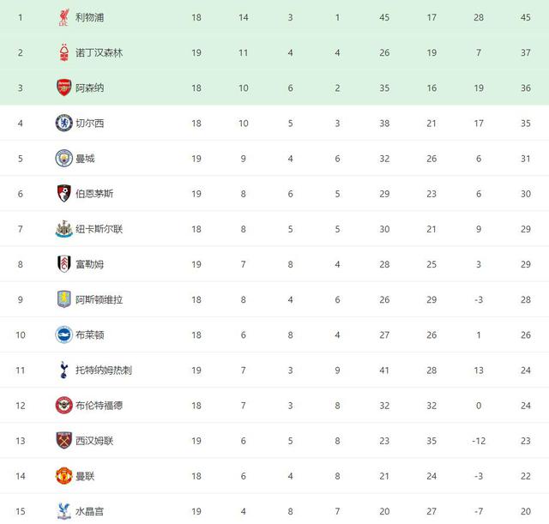The image size is (549, 524).
Task: Select the 阿斯顿维拉 team name link
Action: [x=100, y=299]
